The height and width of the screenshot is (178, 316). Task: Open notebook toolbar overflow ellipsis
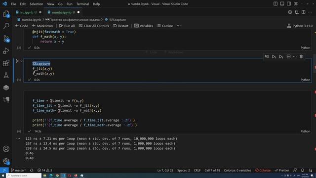point(179,26)
